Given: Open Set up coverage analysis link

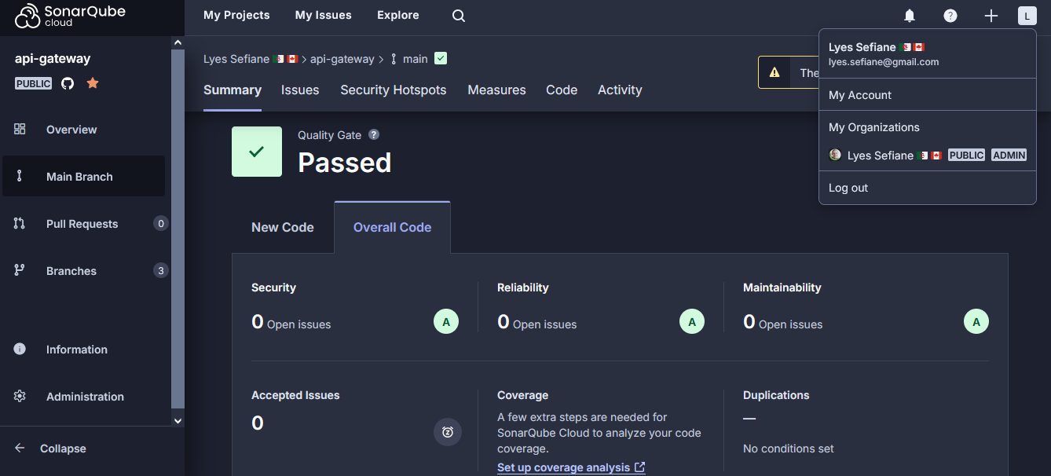Looking at the screenshot, I should (571, 467).
